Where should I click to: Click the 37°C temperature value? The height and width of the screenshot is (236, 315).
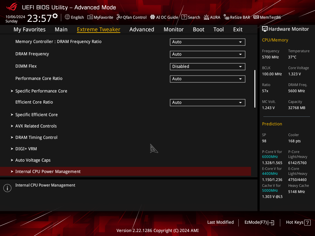pyautogui.click(x=292, y=57)
